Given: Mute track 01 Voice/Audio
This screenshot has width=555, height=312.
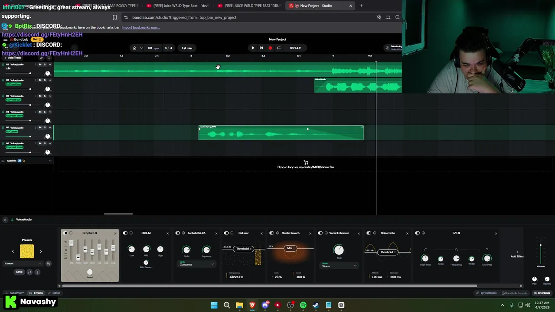Looking at the screenshot, I should 40,65.
